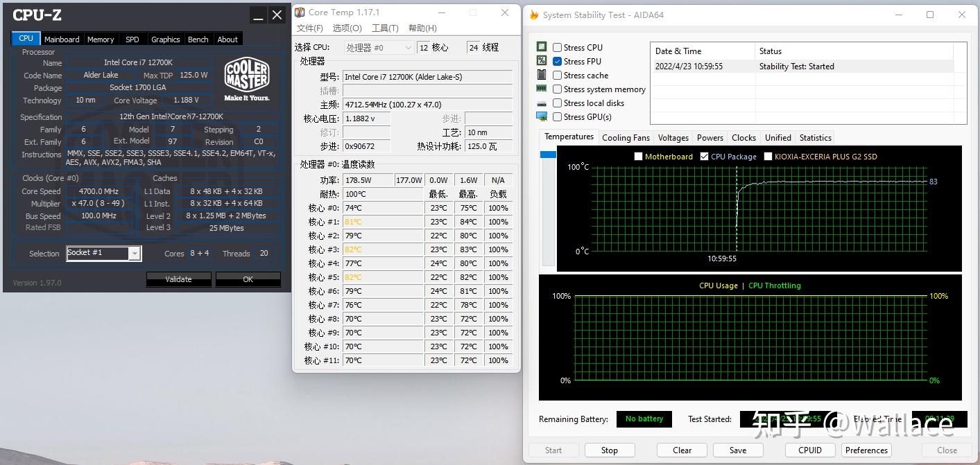The image size is (980, 465).
Task: Click the Core Temp app icon in title bar
Action: click(300, 12)
